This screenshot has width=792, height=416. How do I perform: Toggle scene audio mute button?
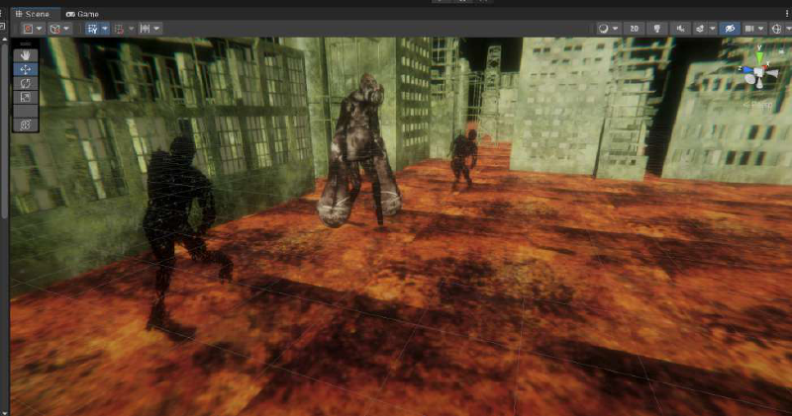(680, 29)
